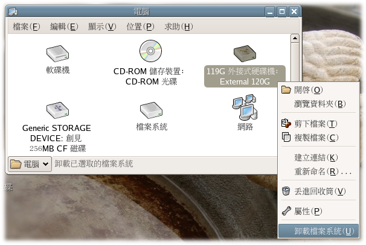Click the folder icon beside 開啟(O)
366x245 pixels.
tap(286, 90)
